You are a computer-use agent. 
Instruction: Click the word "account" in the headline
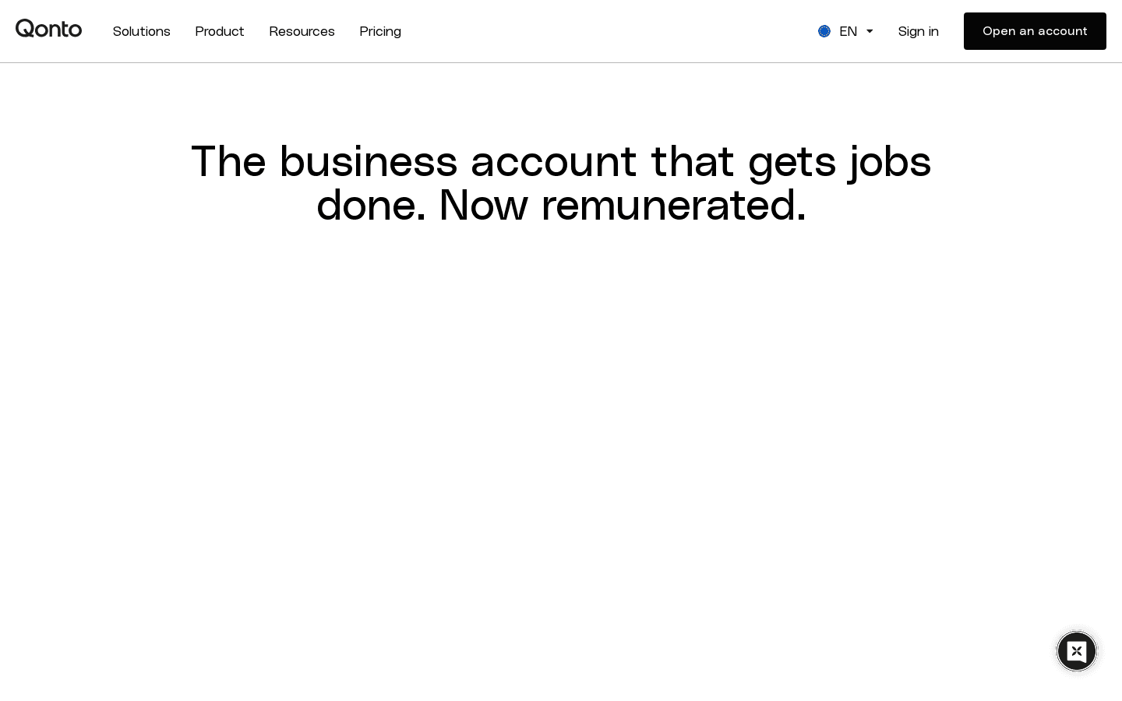[553, 162]
